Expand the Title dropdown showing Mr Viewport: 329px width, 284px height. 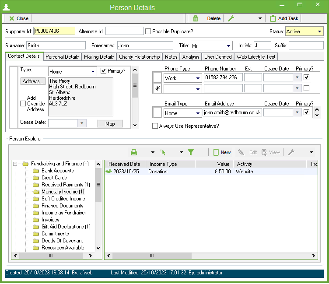coord(229,46)
